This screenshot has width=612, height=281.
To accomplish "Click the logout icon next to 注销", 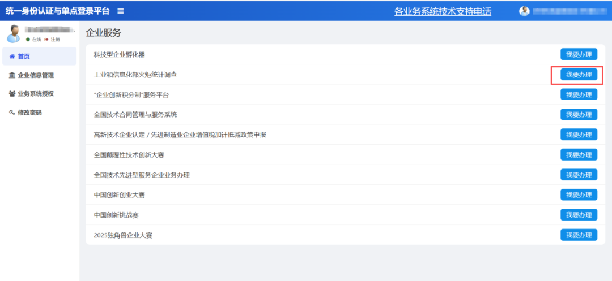I will tap(46, 40).
